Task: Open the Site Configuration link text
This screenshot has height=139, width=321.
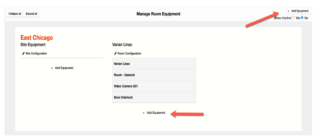Action: click(x=36, y=53)
